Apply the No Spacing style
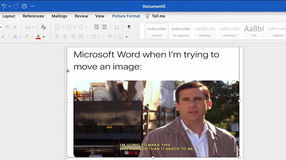 [x=181, y=31]
